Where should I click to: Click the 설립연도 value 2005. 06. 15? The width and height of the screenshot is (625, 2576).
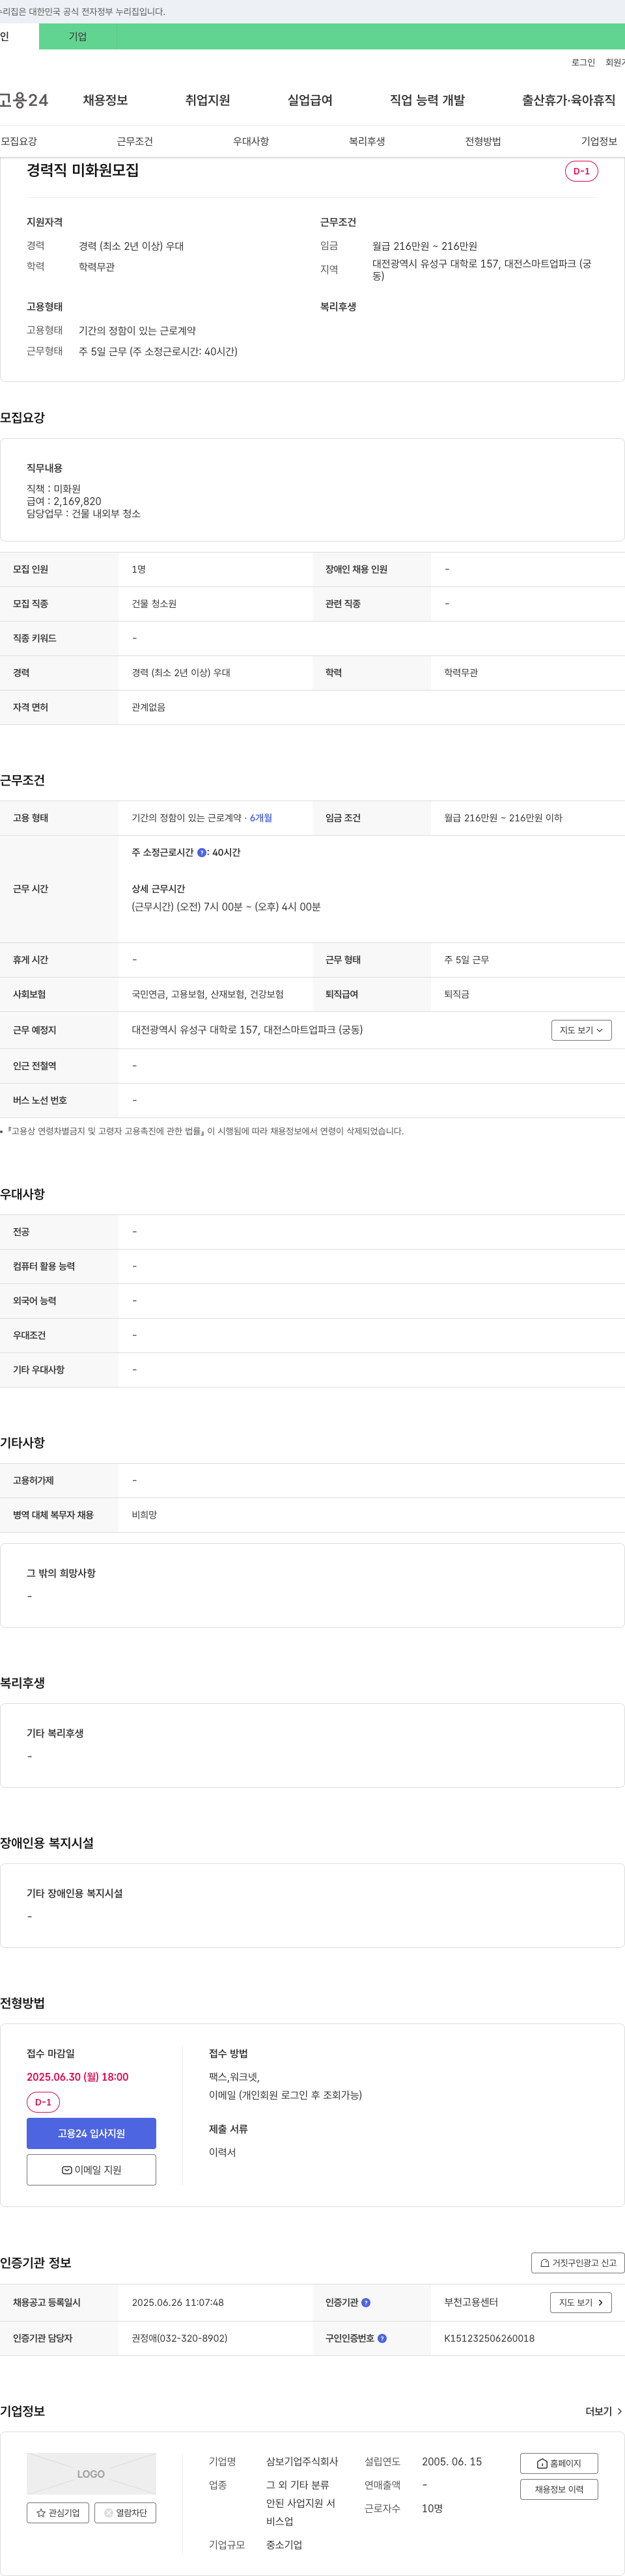452,2461
